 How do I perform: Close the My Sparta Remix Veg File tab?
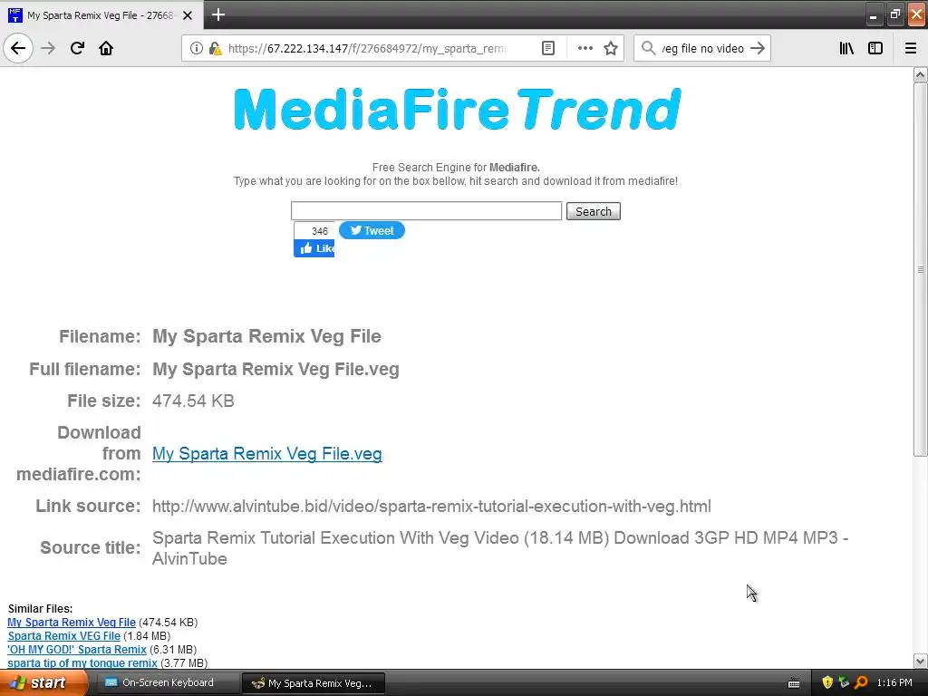pyautogui.click(x=188, y=15)
